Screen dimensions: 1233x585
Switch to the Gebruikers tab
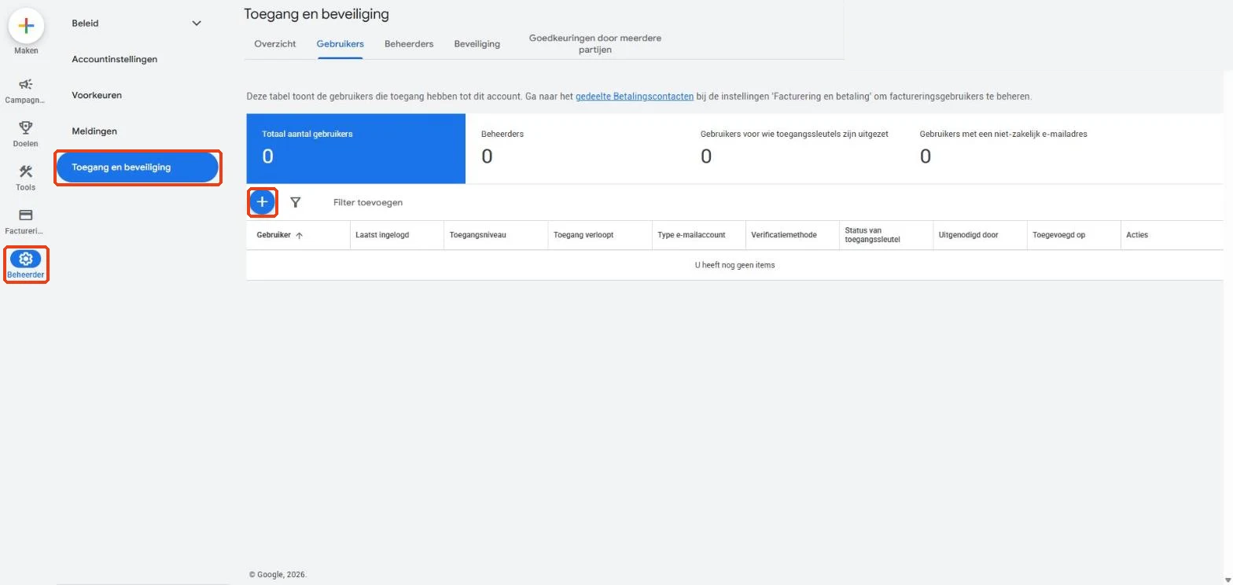tap(340, 44)
